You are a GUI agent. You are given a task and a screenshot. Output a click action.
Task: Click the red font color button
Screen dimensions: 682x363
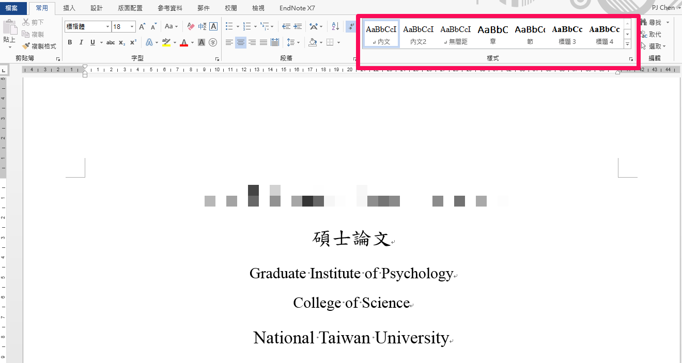pos(184,42)
